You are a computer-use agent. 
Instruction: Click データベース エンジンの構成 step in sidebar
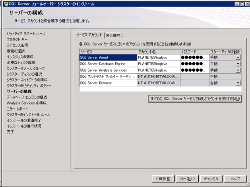click(x=27, y=97)
